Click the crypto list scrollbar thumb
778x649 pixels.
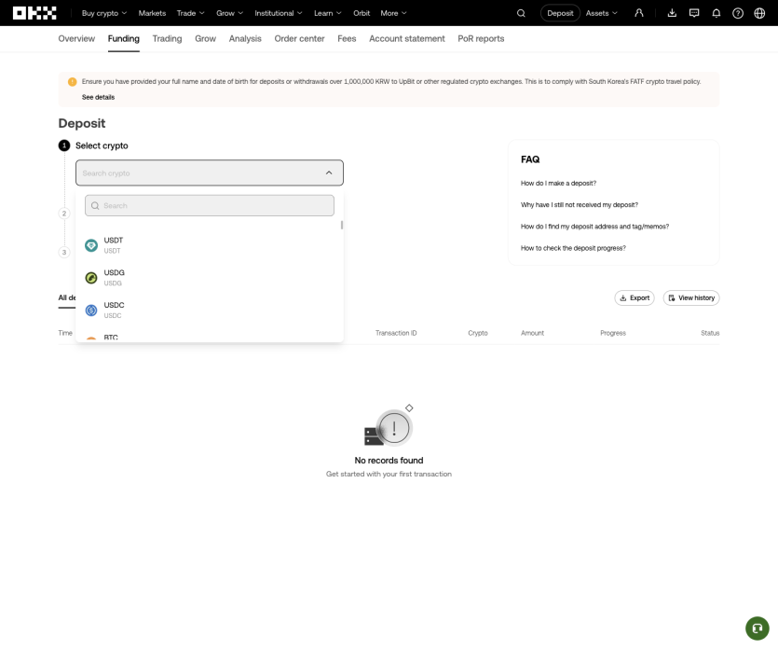click(x=342, y=225)
